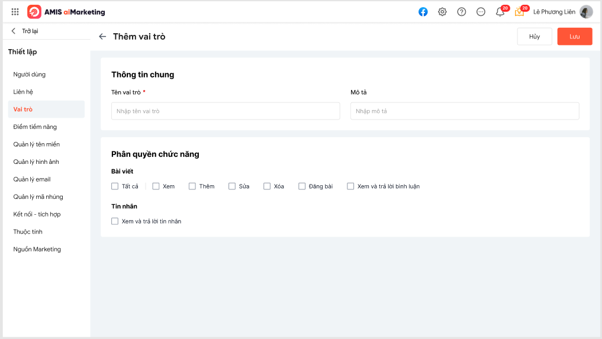Open the apps grid launcher icon
Viewport: 602px width, 339px height.
15,12
